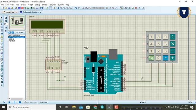The height and width of the screenshot is (110, 196).
Task: Open the Arduino IDE taskbar icon
Action: [102, 107]
